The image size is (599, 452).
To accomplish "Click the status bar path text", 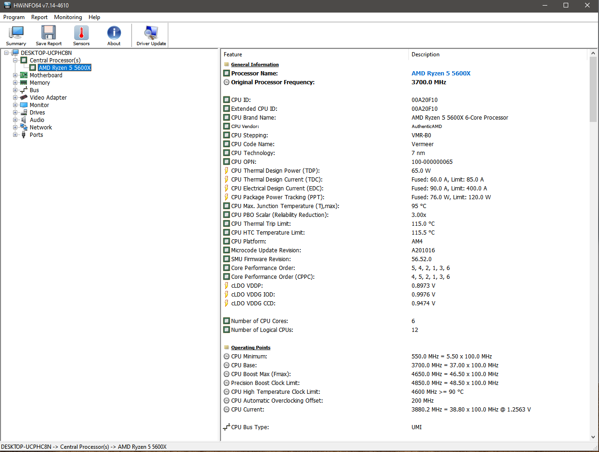I will tap(84, 447).
